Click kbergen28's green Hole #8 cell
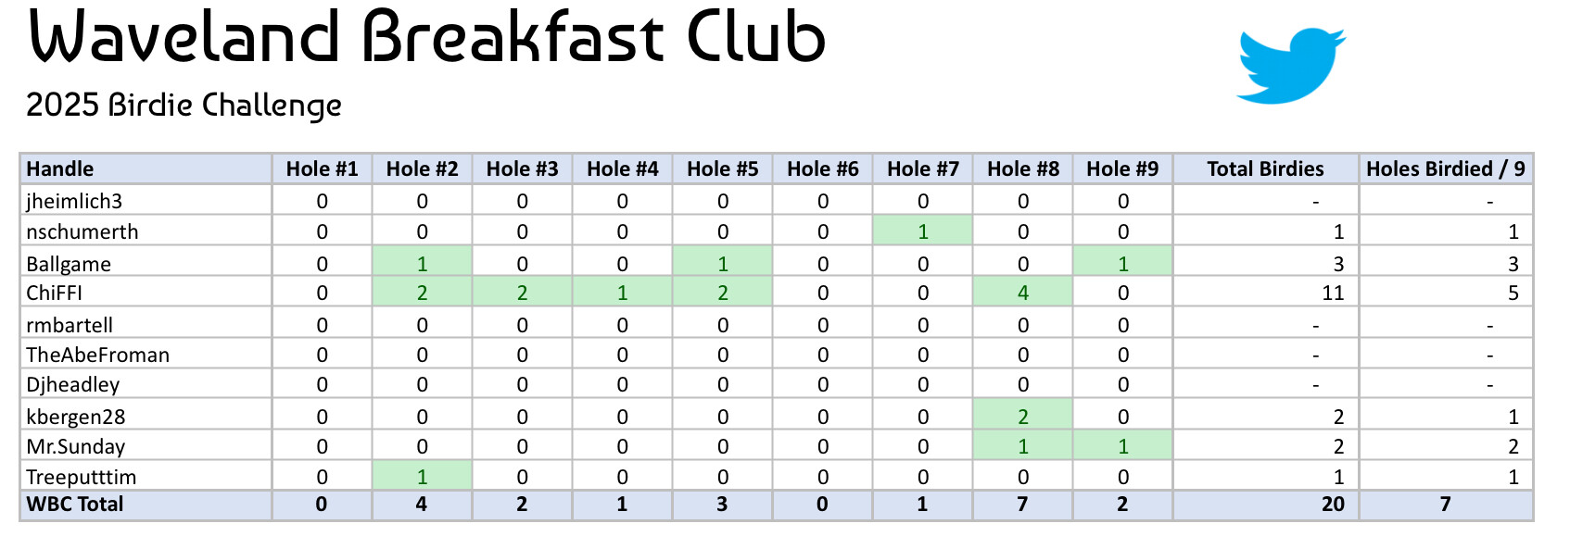This screenshot has height=536, width=1570. click(1022, 417)
